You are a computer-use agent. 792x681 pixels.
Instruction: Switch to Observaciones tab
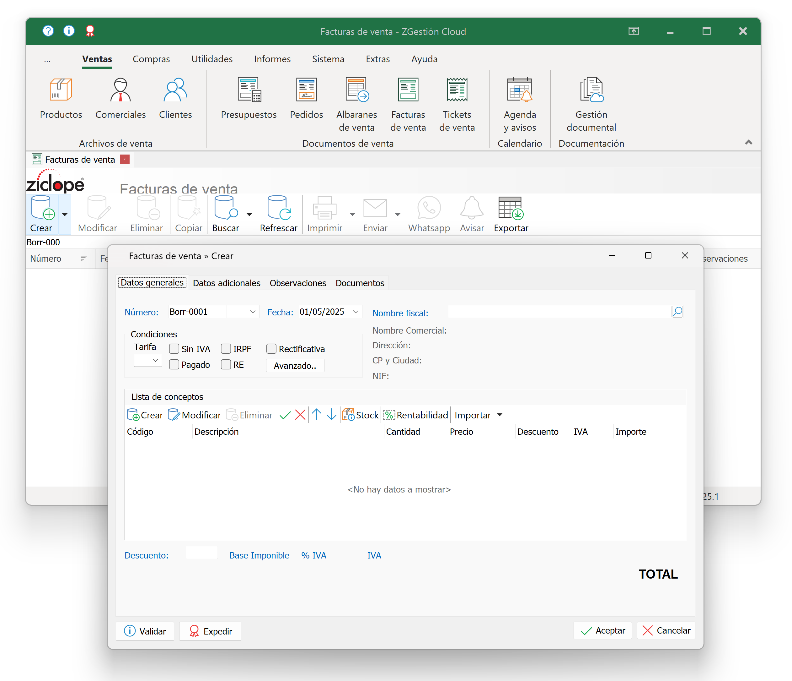[x=298, y=283]
